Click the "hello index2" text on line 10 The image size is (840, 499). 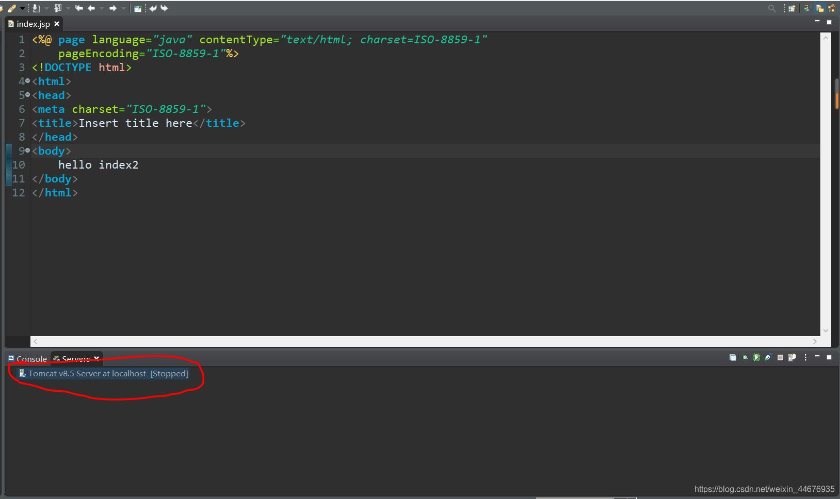[98, 165]
